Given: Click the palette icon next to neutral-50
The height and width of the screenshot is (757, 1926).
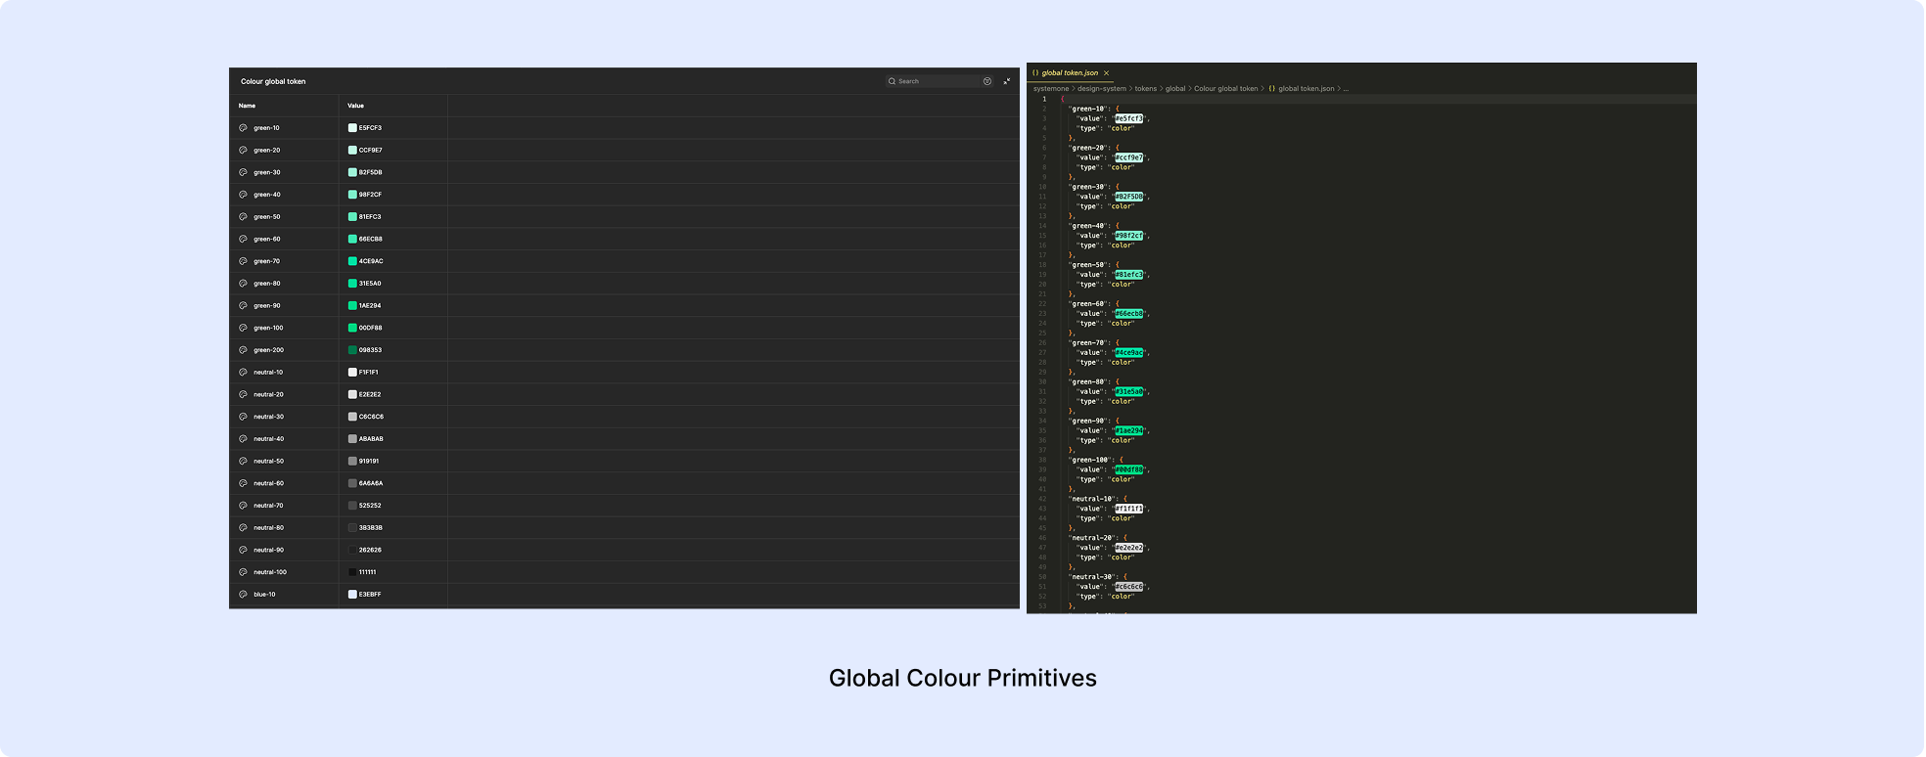Looking at the screenshot, I should pos(243,461).
